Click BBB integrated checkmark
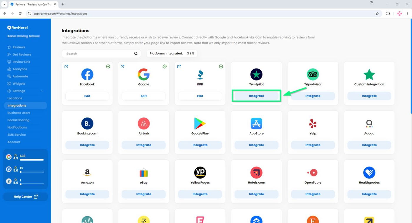412x223 pixels. (221, 66)
